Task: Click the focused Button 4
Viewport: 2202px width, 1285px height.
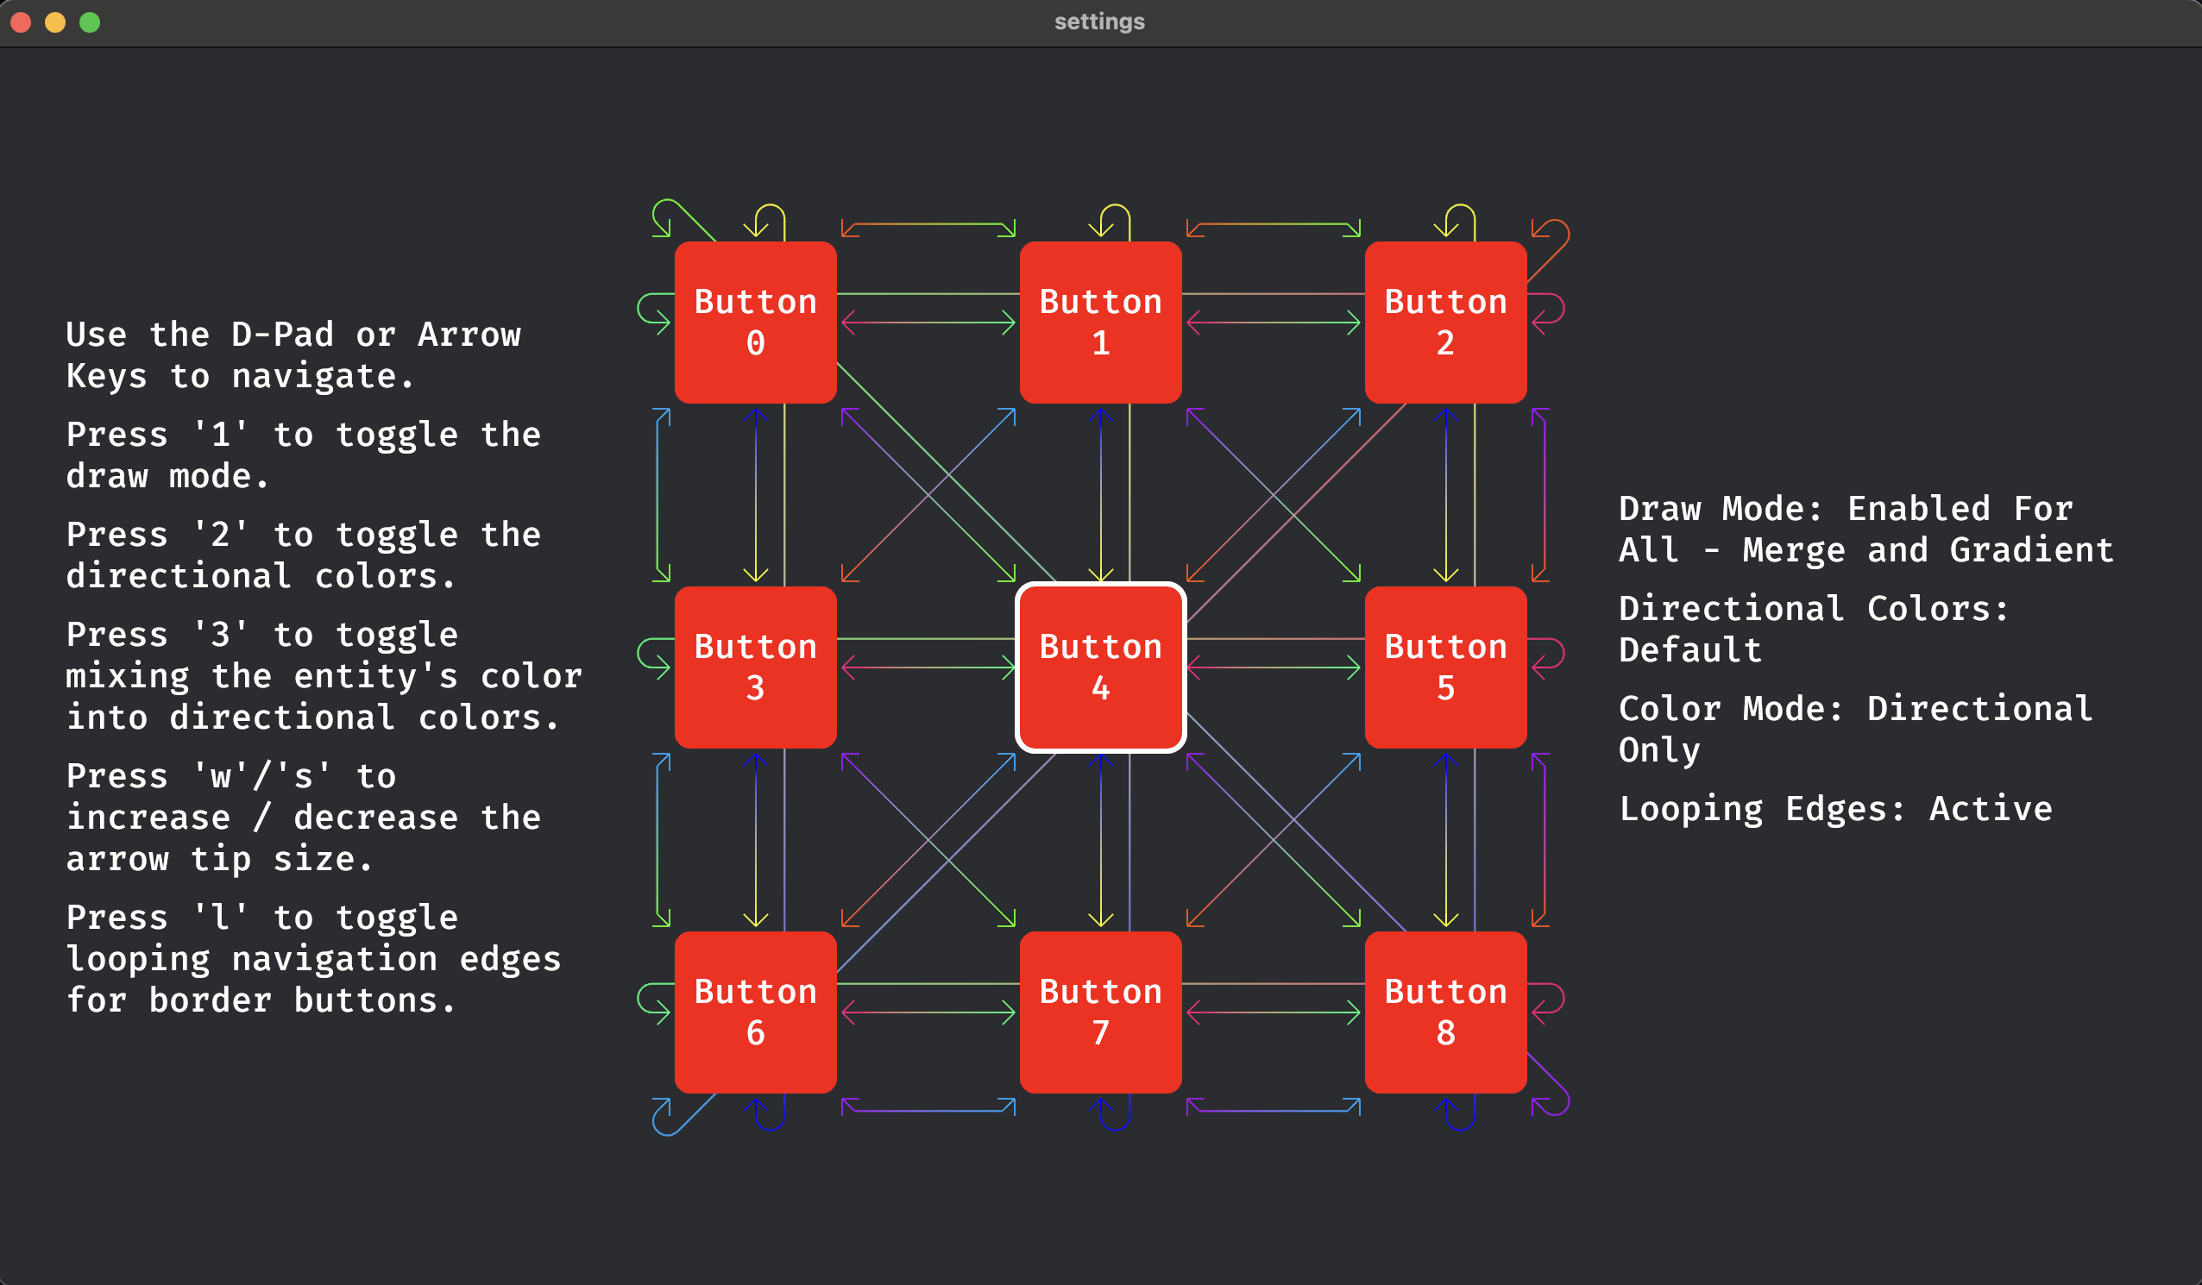Action: 1100,668
